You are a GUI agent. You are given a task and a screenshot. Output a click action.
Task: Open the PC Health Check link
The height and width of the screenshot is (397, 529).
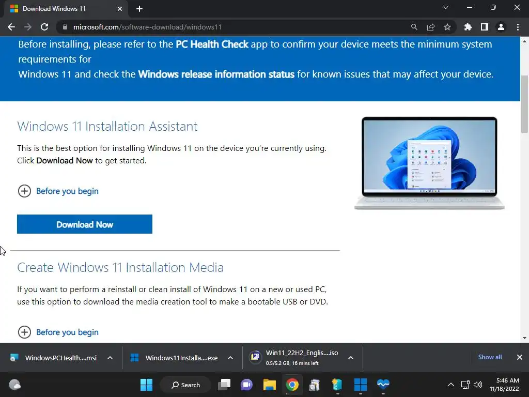(212, 44)
